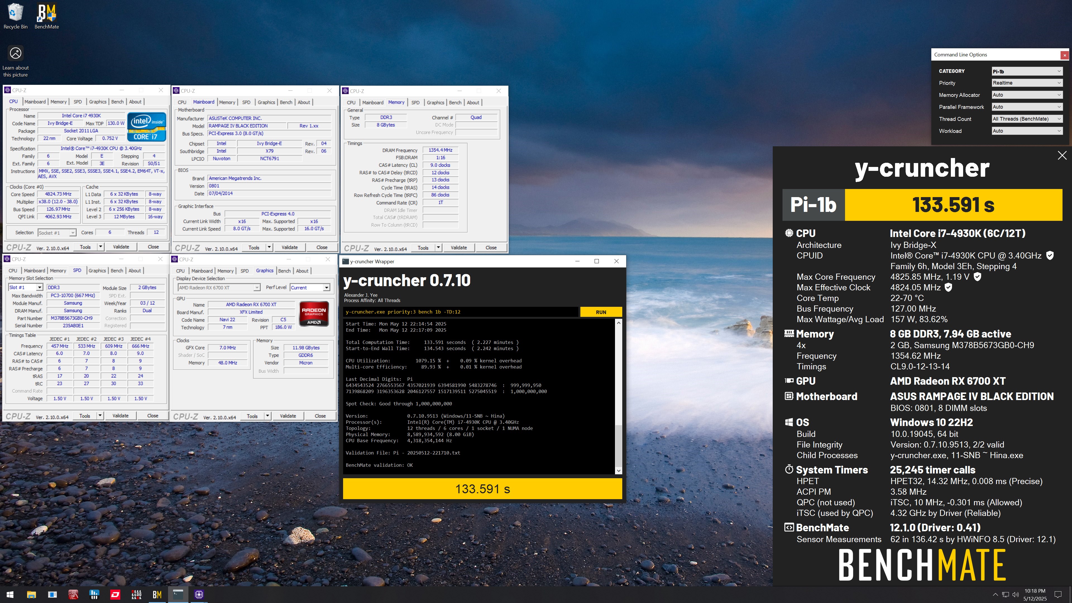1072x603 pixels.
Task: Open the Action Center notifications icon
Action: point(1058,595)
